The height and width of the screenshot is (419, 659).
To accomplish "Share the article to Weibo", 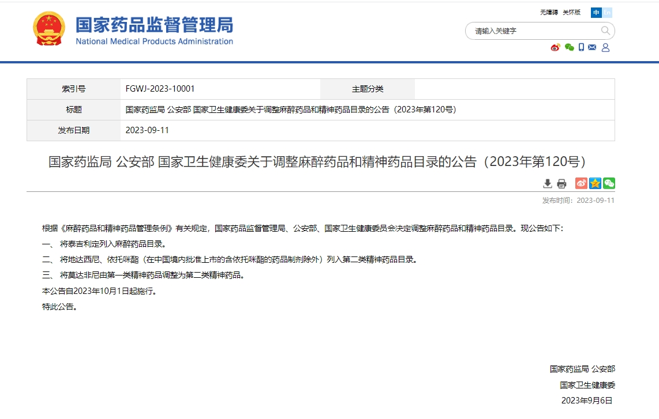I will 581,183.
